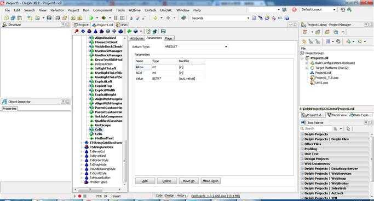The height and width of the screenshot is (201, 374).
Task: Expand the Target Platforms (Win32) node
Action: click(x=307, y=68)
